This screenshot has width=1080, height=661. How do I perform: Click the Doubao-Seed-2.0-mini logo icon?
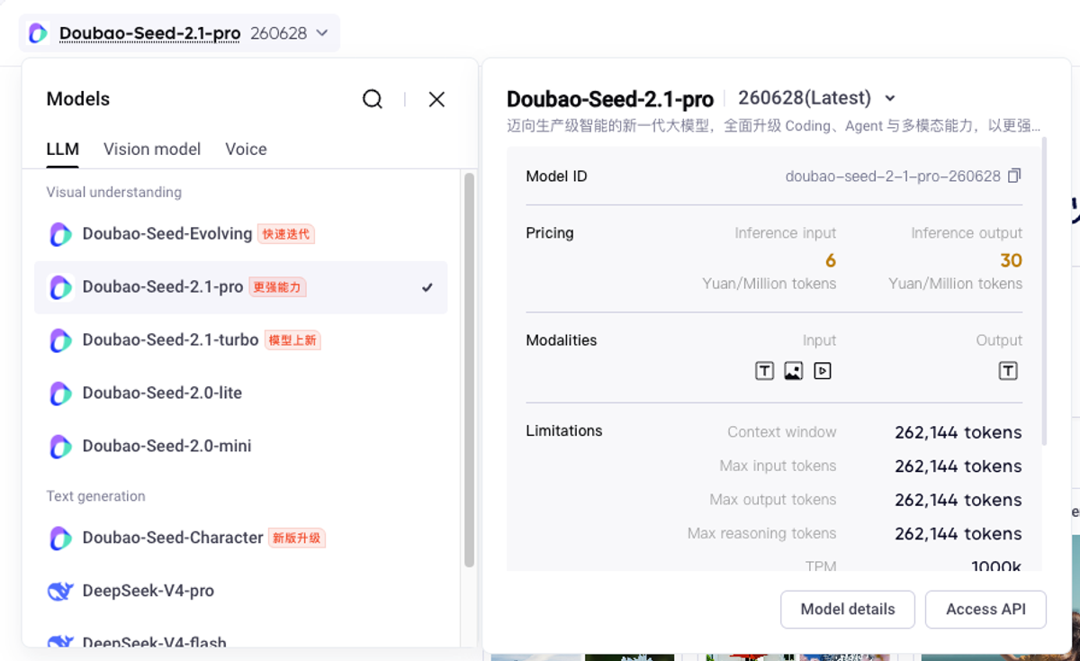click(x=60, y=447)
